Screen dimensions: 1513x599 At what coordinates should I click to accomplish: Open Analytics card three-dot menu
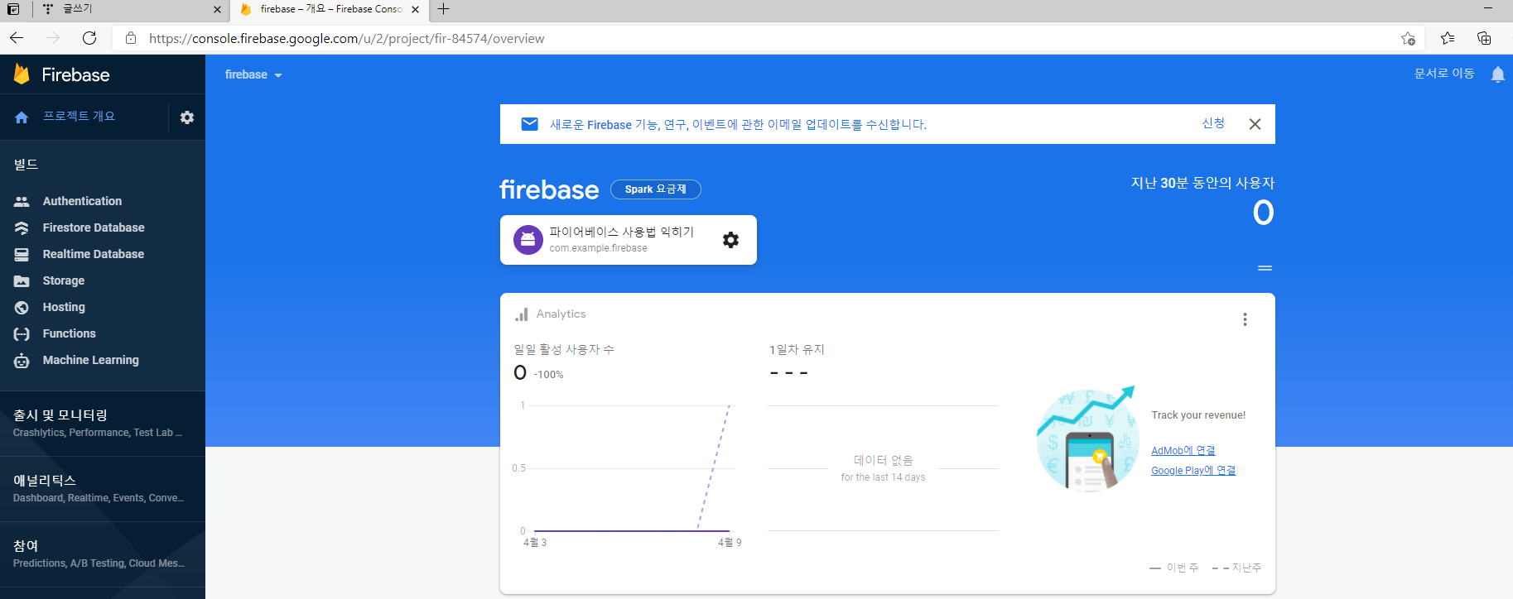1245,319
